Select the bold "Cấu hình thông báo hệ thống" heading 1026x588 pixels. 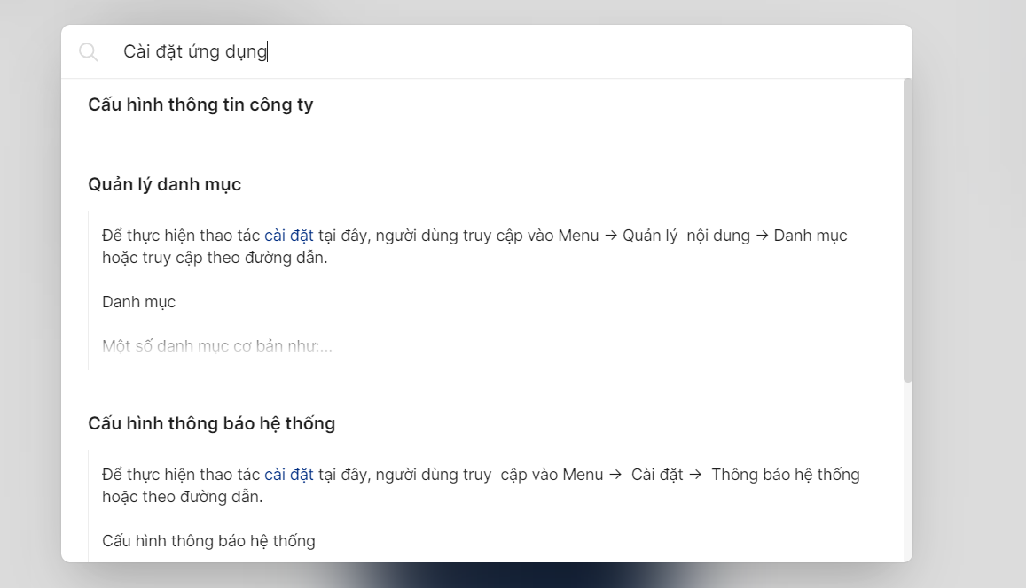(x=211, y=423)
